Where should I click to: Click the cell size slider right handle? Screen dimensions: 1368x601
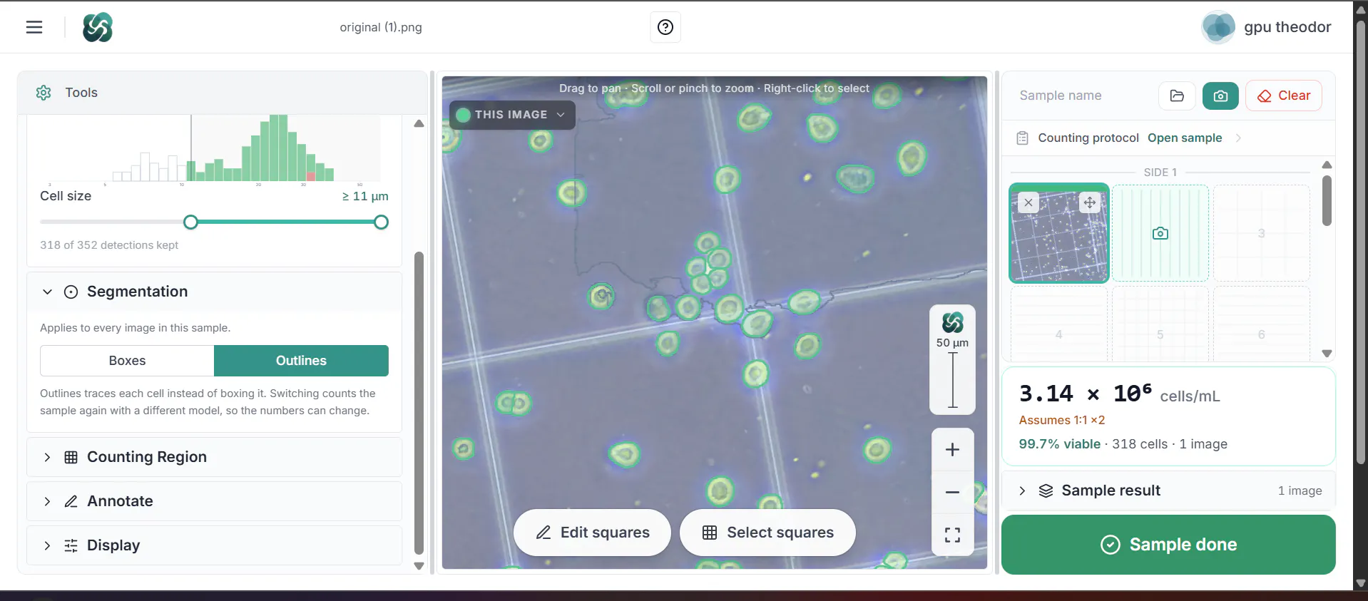point(382,222)
